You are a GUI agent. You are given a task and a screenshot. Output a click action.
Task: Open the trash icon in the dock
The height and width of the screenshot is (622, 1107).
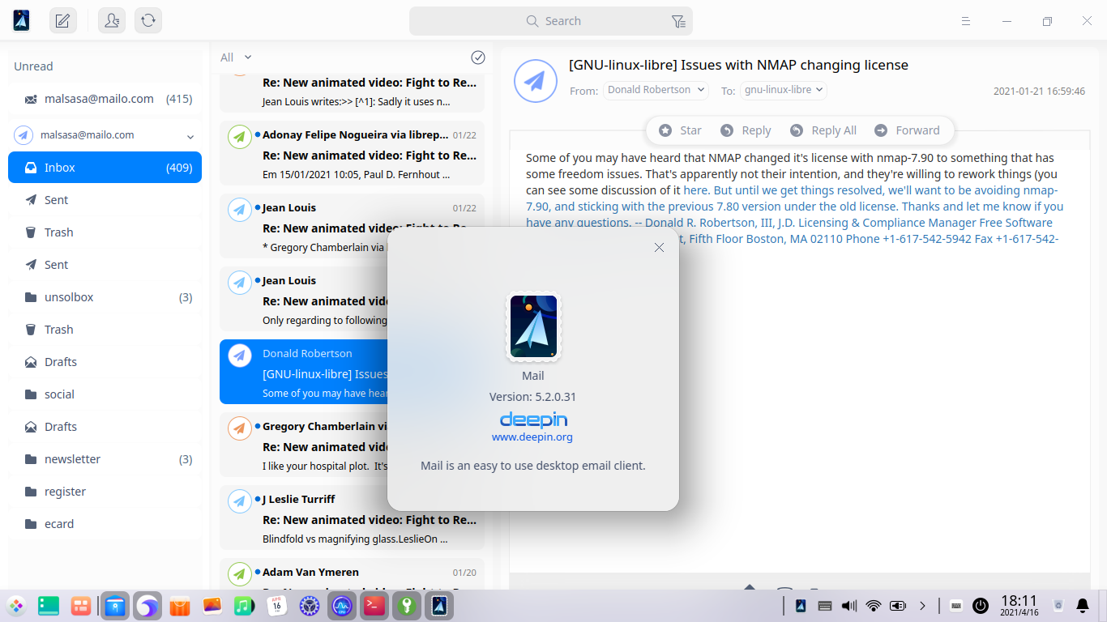point(1058,605)
